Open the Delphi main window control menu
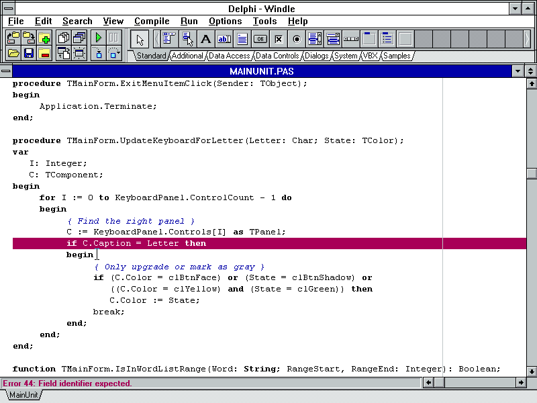This screenshot has width=537, height=403. 9,8
